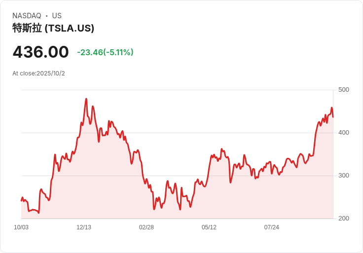
Task: Click the leftmost start of the price line
Action: point(21,200)
